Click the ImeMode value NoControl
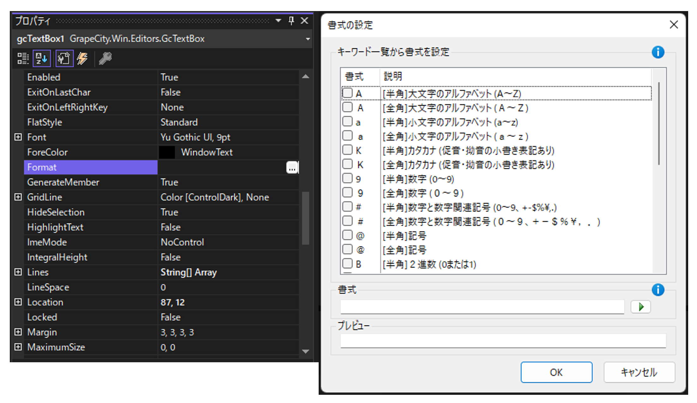Screen dimensions: 697x403 click(182, 242)
